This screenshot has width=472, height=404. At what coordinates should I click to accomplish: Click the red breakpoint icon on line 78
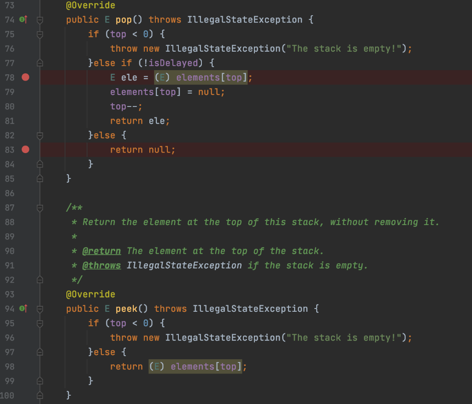click(25, 77)
